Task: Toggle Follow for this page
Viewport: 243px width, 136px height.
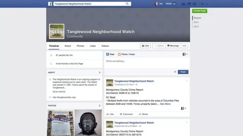Action: (159, 46)
